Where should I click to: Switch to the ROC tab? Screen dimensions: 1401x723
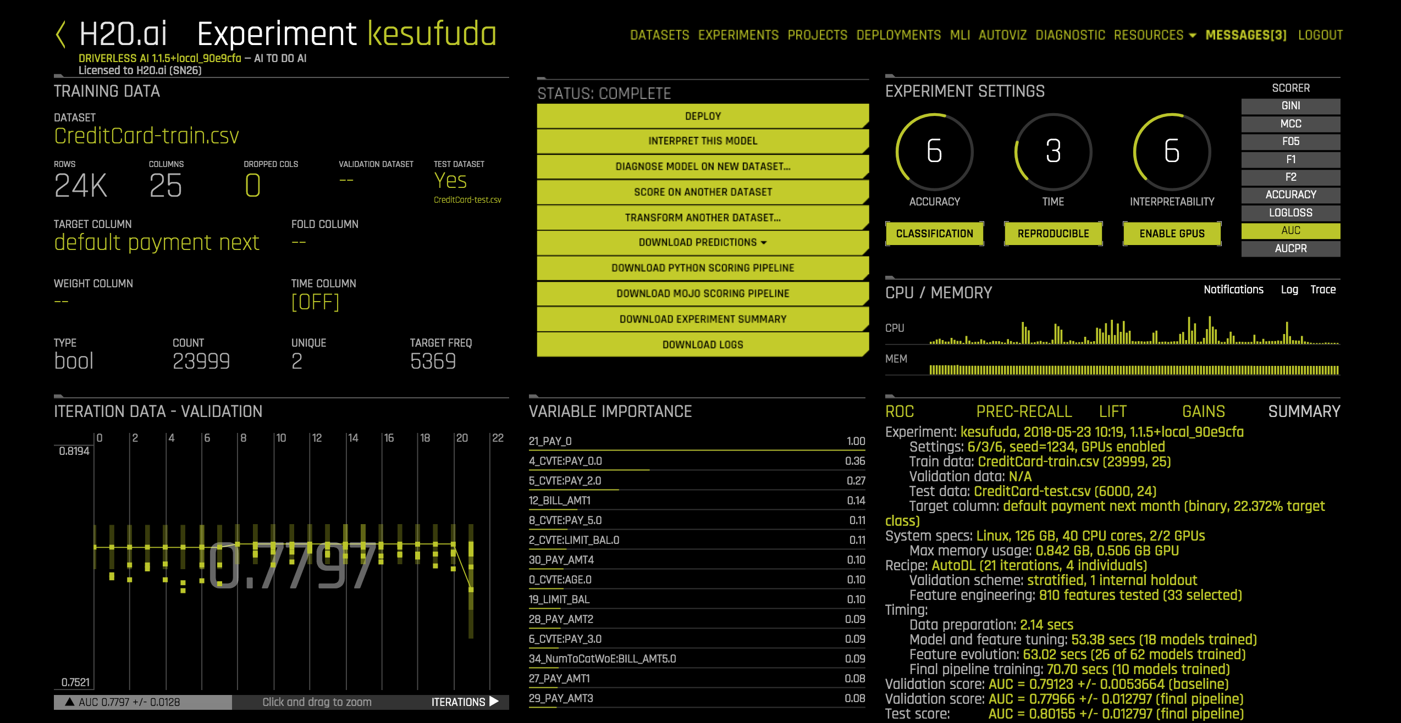pos(900,411)
